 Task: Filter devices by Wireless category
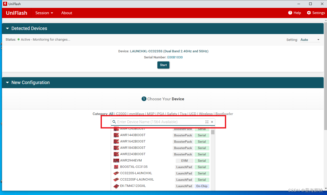click(206, 114)
